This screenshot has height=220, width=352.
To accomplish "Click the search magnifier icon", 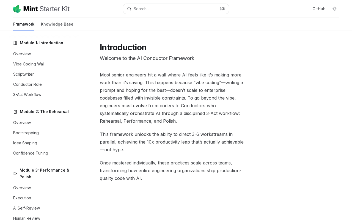I will (129, 9).
